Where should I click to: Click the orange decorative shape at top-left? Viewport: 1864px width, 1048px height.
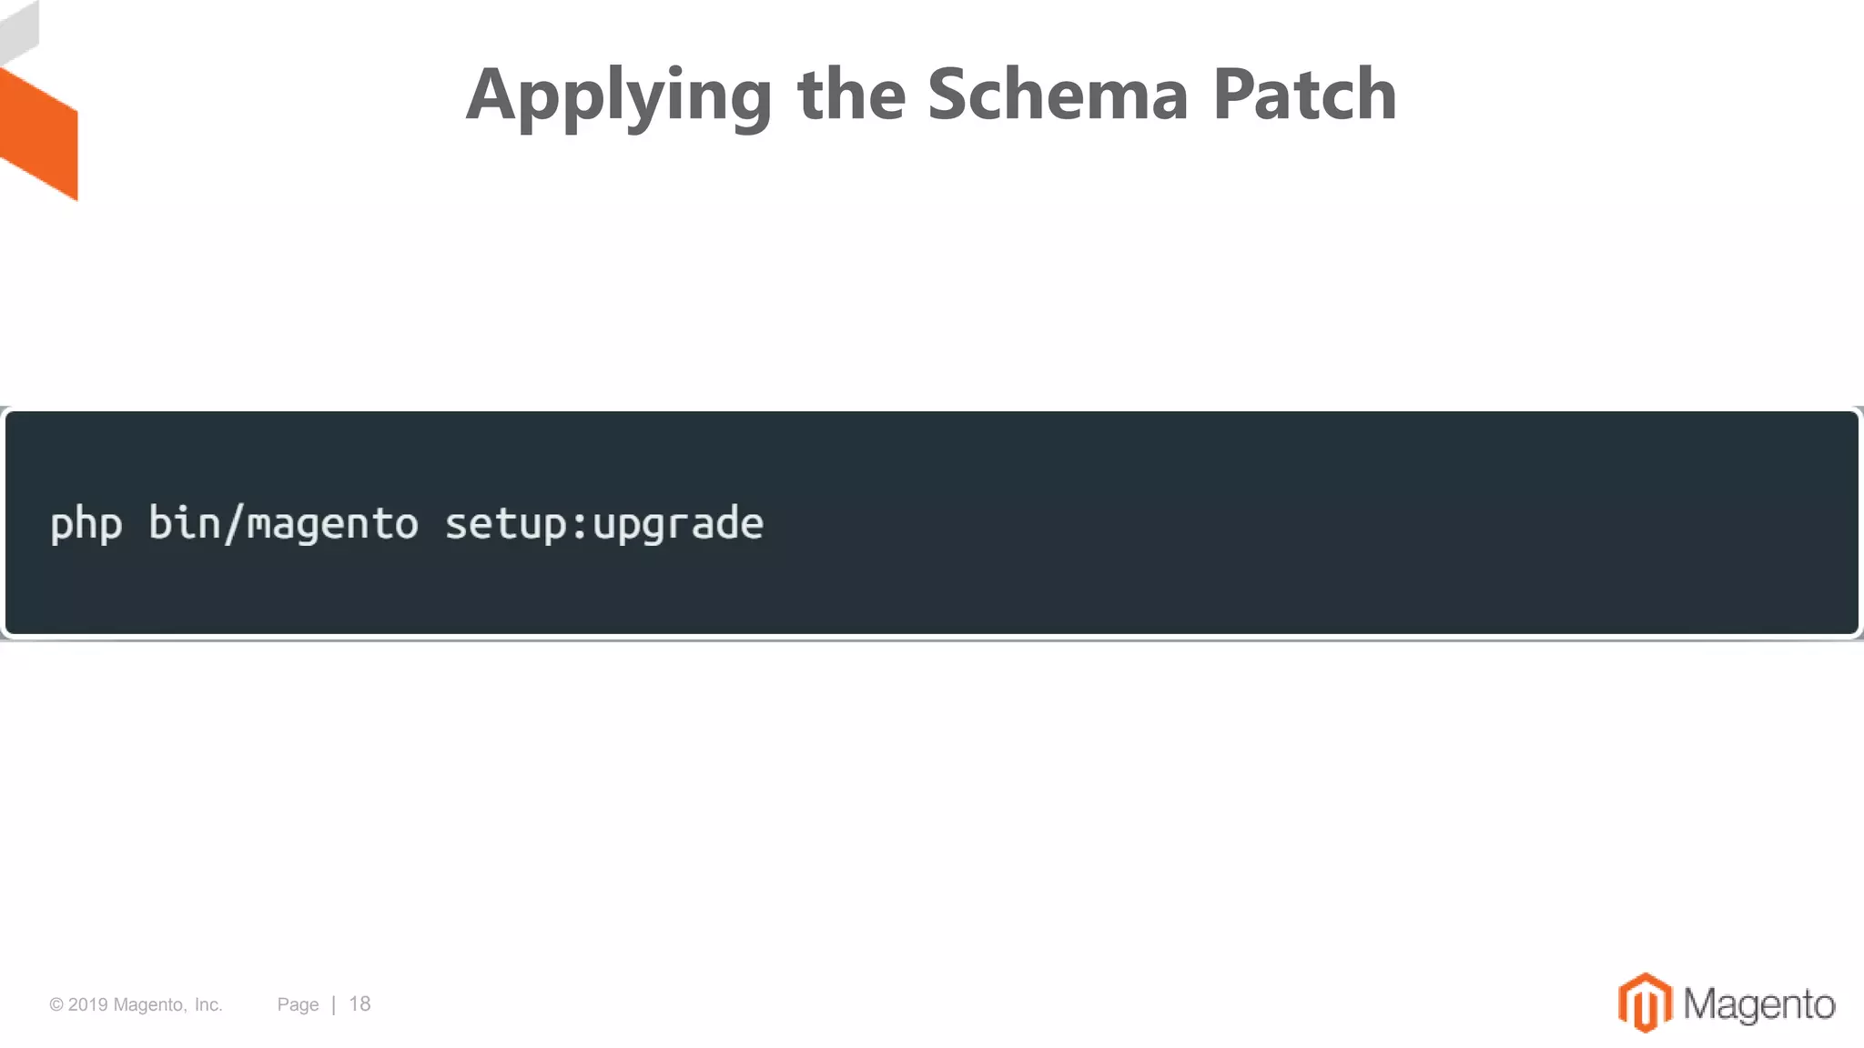(x=41, y=132)
